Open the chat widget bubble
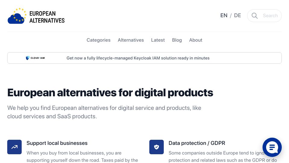Image resolution: width=289 pixels, height=163 pixels. click(x=272, y=147)
